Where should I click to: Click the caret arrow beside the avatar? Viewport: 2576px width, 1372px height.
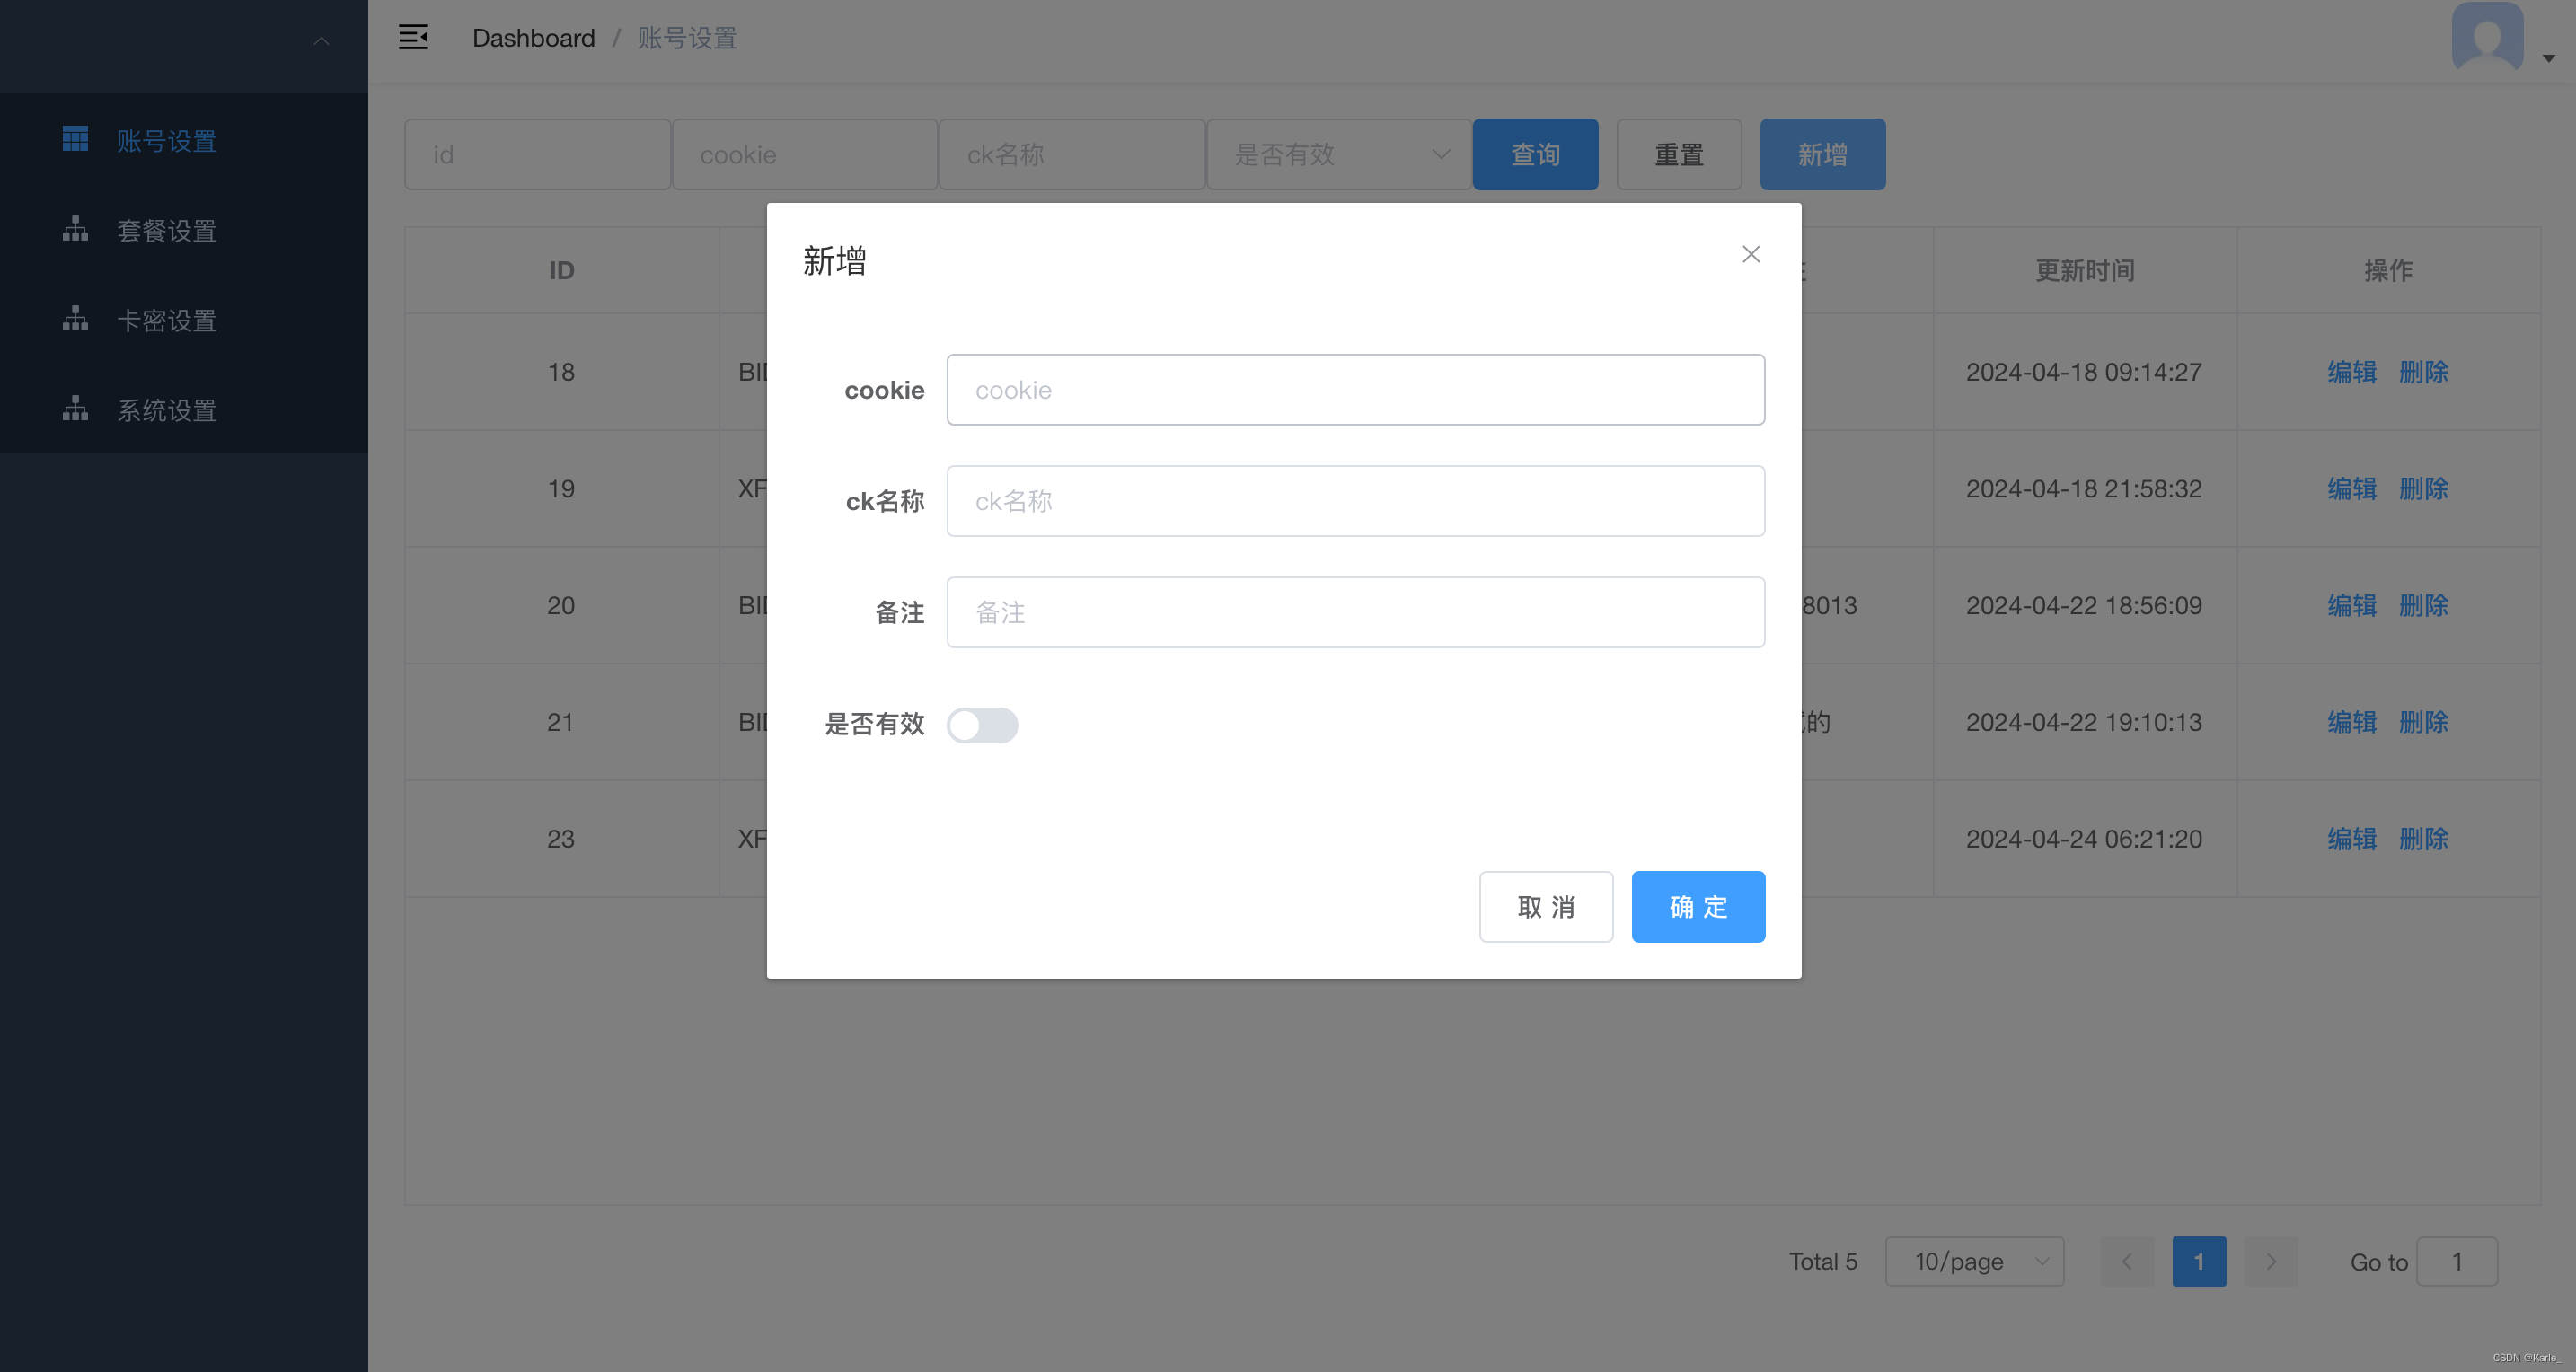pos(2548,58)
